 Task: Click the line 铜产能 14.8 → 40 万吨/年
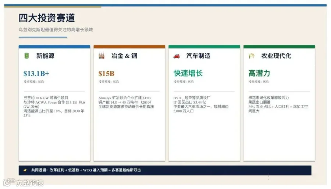point(125,102)
